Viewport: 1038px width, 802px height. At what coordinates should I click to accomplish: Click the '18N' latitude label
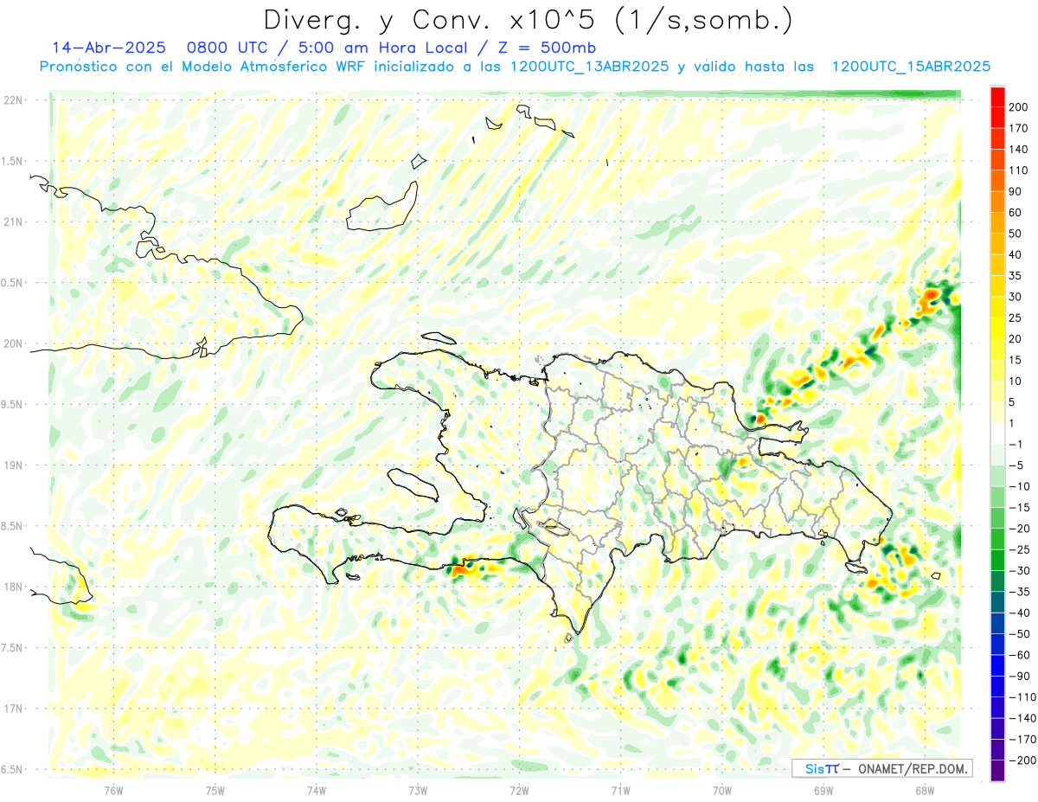click(12, 587)
